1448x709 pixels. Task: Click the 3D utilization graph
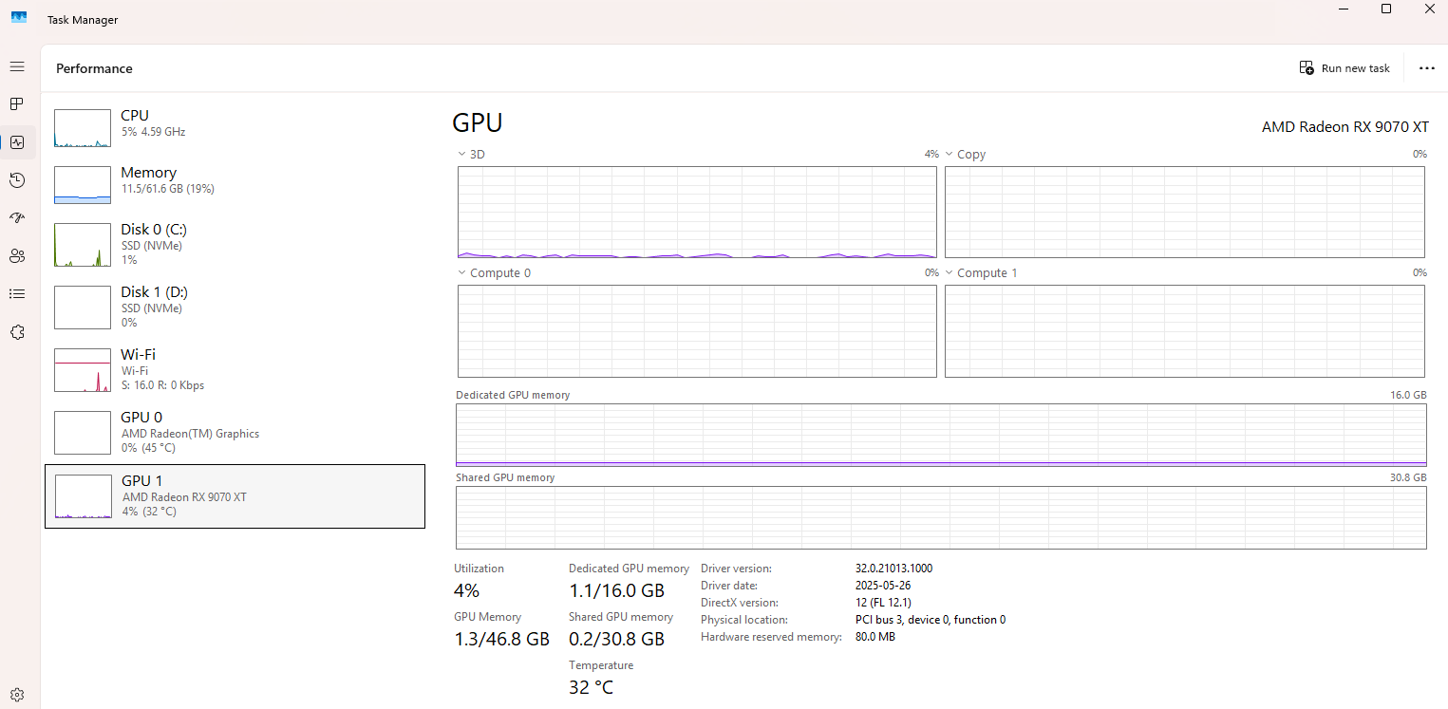pos(697,212)
